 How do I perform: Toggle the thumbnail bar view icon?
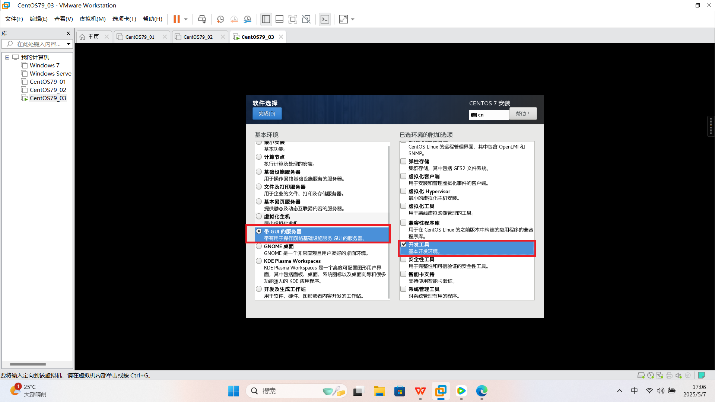click(x=279, y=19)
